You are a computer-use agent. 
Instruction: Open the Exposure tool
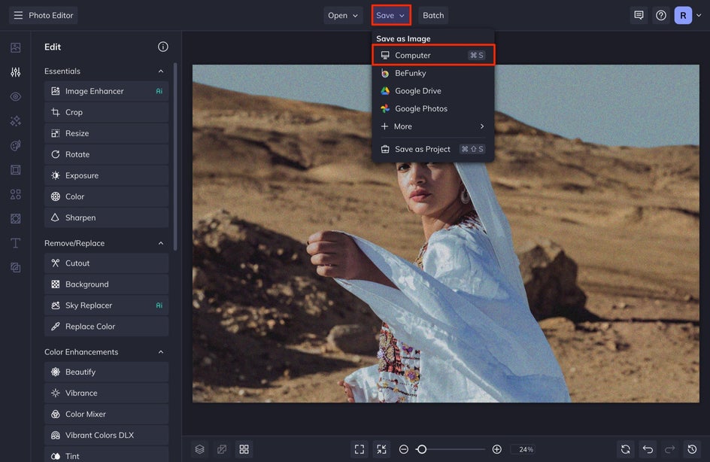106,175
